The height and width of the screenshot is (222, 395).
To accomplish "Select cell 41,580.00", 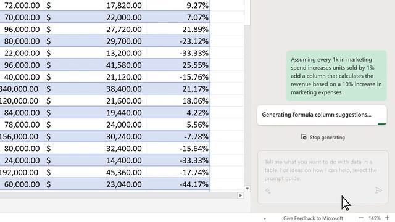I will tap(94, 65).
